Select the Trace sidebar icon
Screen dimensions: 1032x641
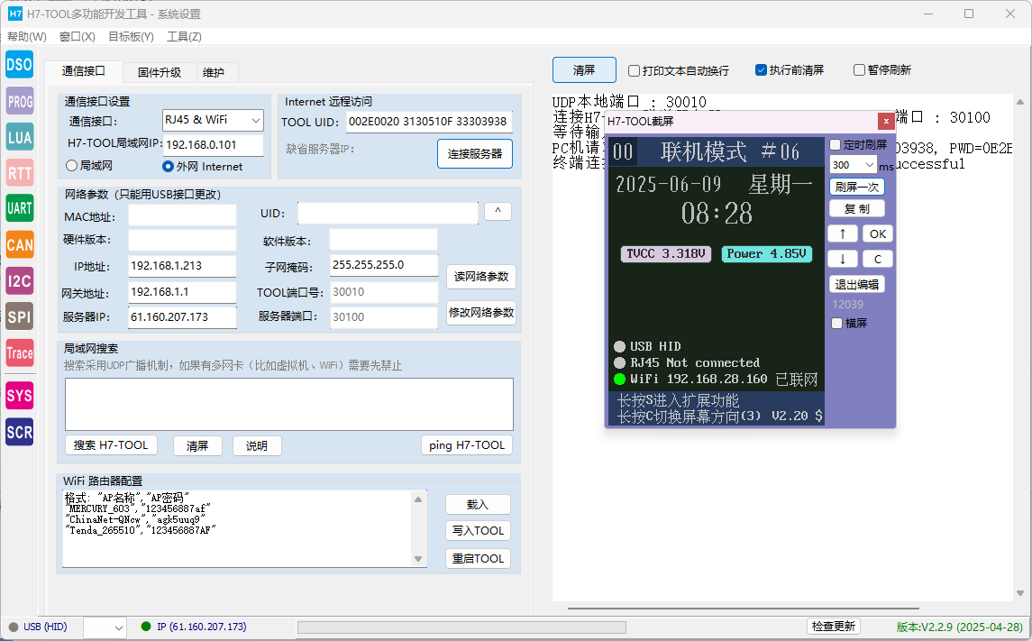[19, 353]
